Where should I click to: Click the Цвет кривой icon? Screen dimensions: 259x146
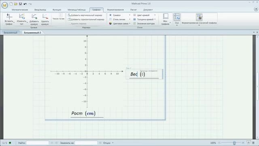134,15
